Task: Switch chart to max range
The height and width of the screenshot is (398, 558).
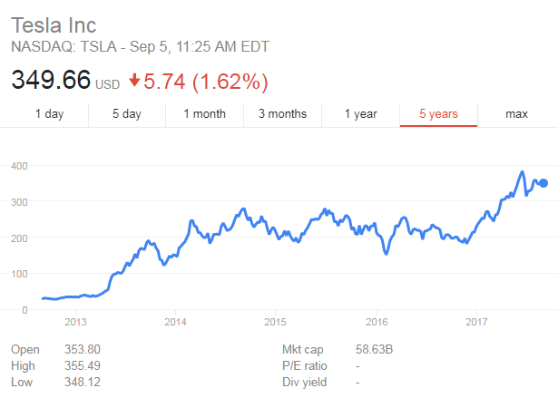Action: coord(516,114)
